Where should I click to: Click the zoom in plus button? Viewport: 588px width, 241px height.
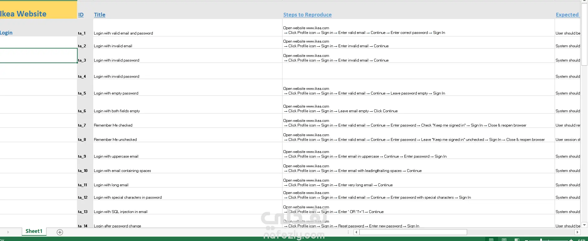(x=571, y=240)
